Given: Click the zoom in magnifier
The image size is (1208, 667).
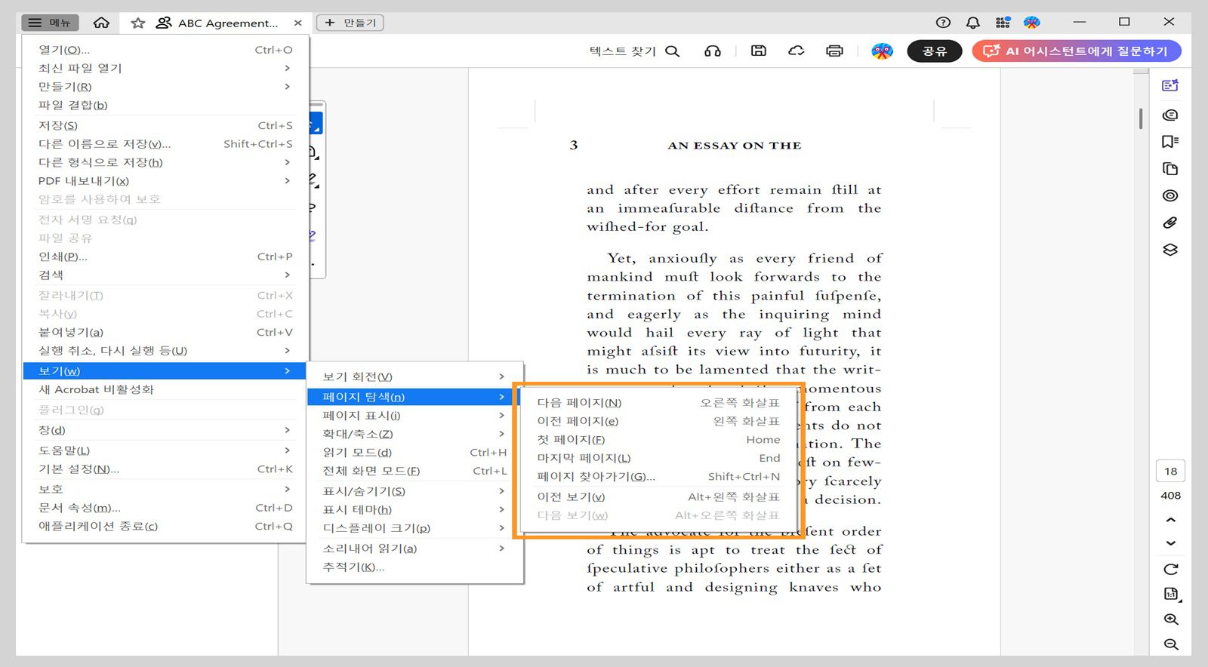Looking at the screenshot, I should click(1171, 619).
